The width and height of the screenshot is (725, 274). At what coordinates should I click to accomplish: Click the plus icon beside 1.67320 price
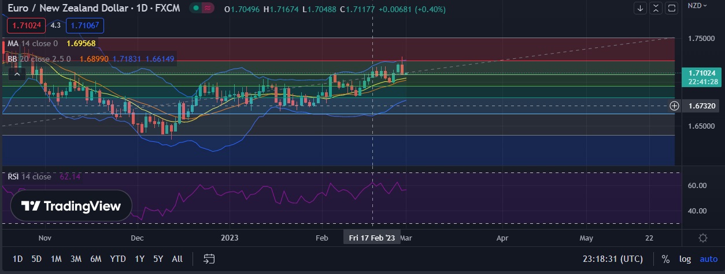tap(674, 106)
